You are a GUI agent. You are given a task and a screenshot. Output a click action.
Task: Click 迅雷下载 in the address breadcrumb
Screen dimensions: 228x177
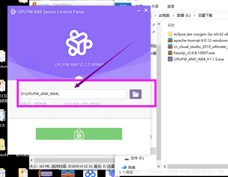[205, 15]
